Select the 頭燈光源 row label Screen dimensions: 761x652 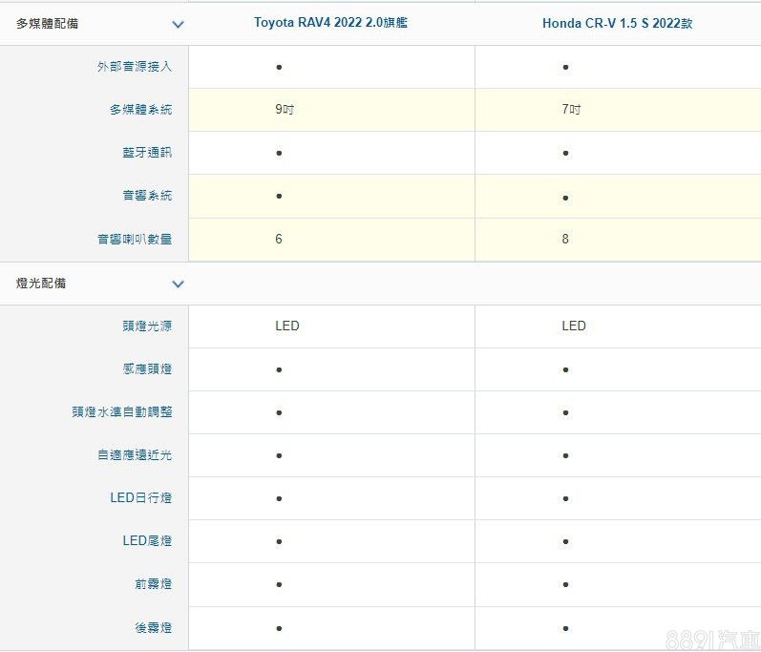(x=147, y=326)
